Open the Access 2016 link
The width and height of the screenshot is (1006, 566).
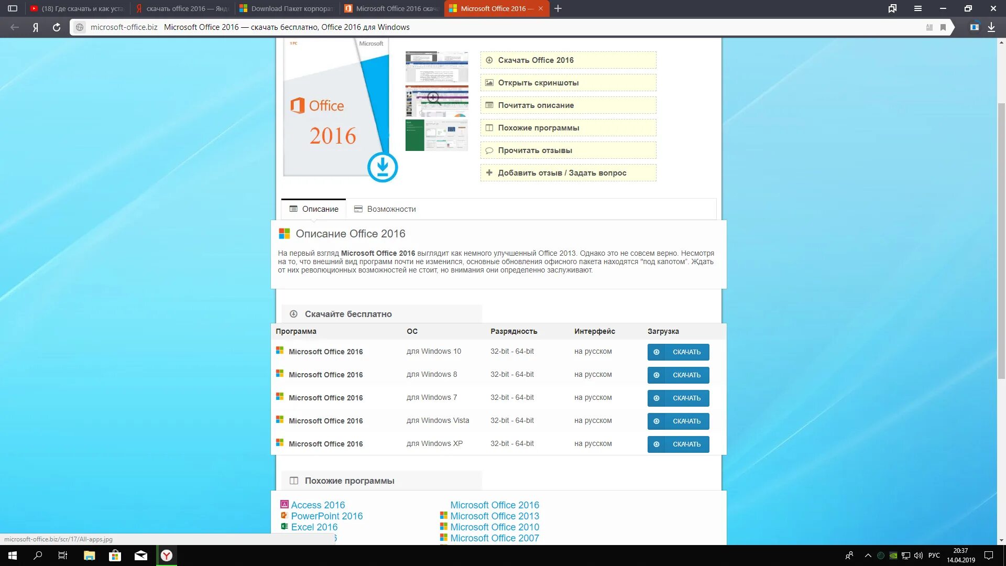point(318,505)
